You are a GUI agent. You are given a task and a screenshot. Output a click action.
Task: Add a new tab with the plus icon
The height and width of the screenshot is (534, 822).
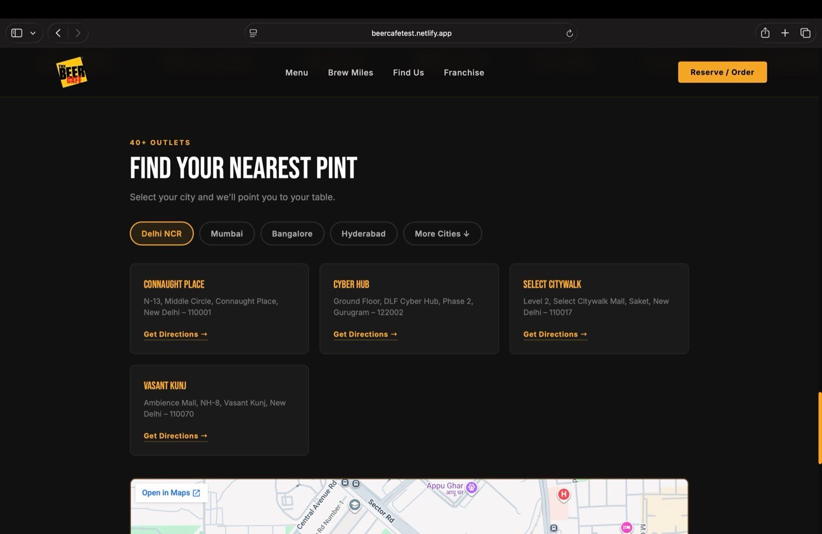[x=785, y=33]
